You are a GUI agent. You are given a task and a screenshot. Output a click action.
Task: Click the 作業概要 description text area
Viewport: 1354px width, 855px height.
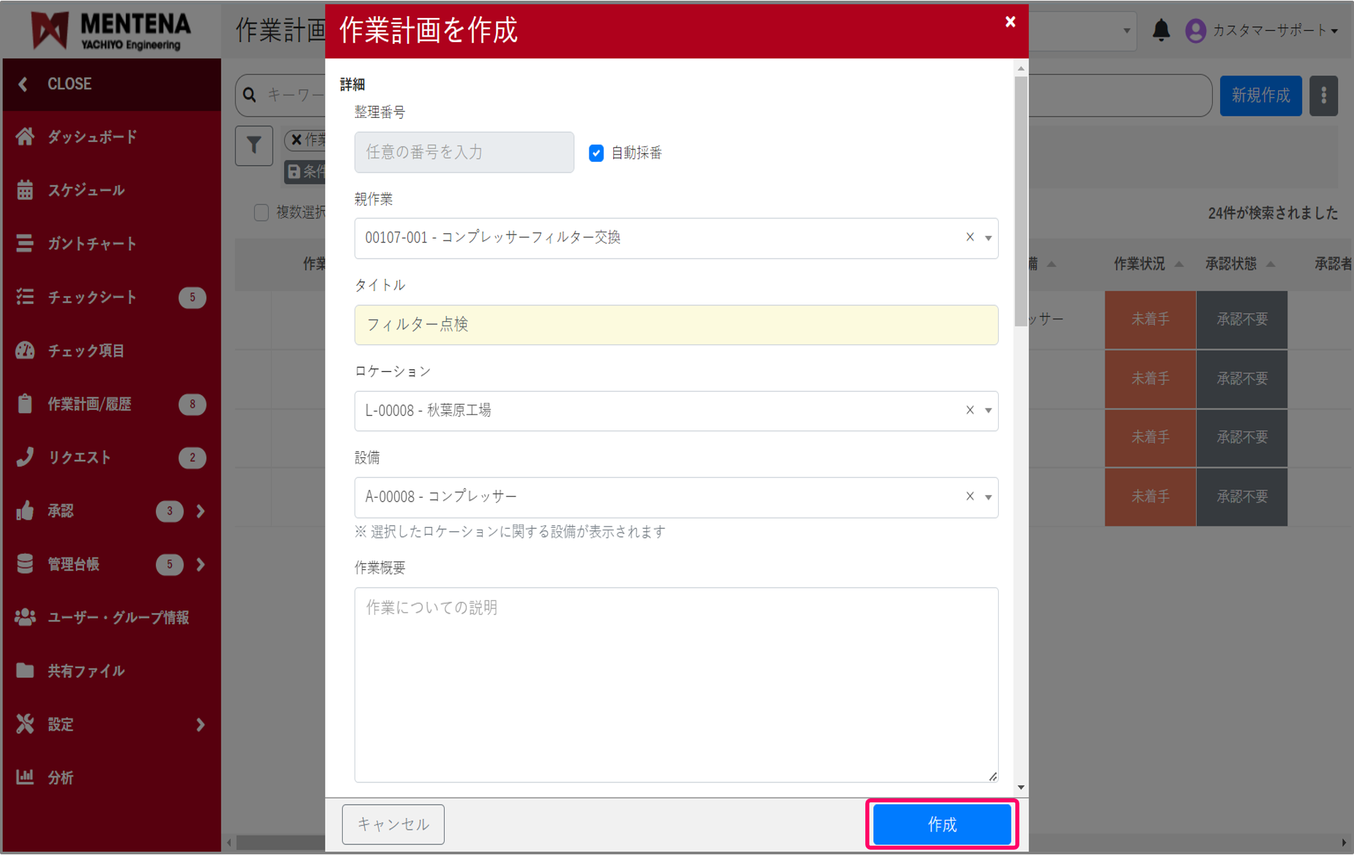pos(675,684)
